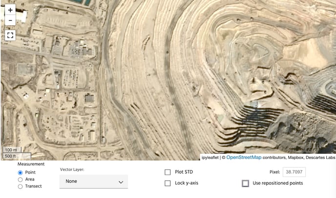336x198 pixels.
Task: Click the dark rock outcrop on map
Action: (300, 130)
